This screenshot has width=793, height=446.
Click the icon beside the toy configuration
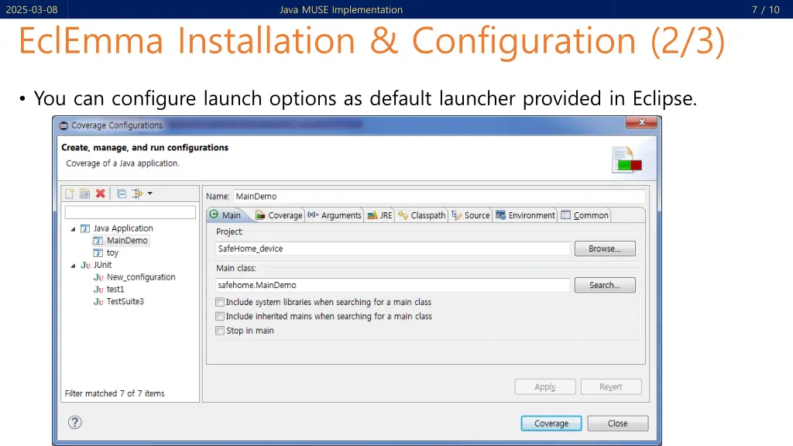pyautogui.click(x=98, y=253)
